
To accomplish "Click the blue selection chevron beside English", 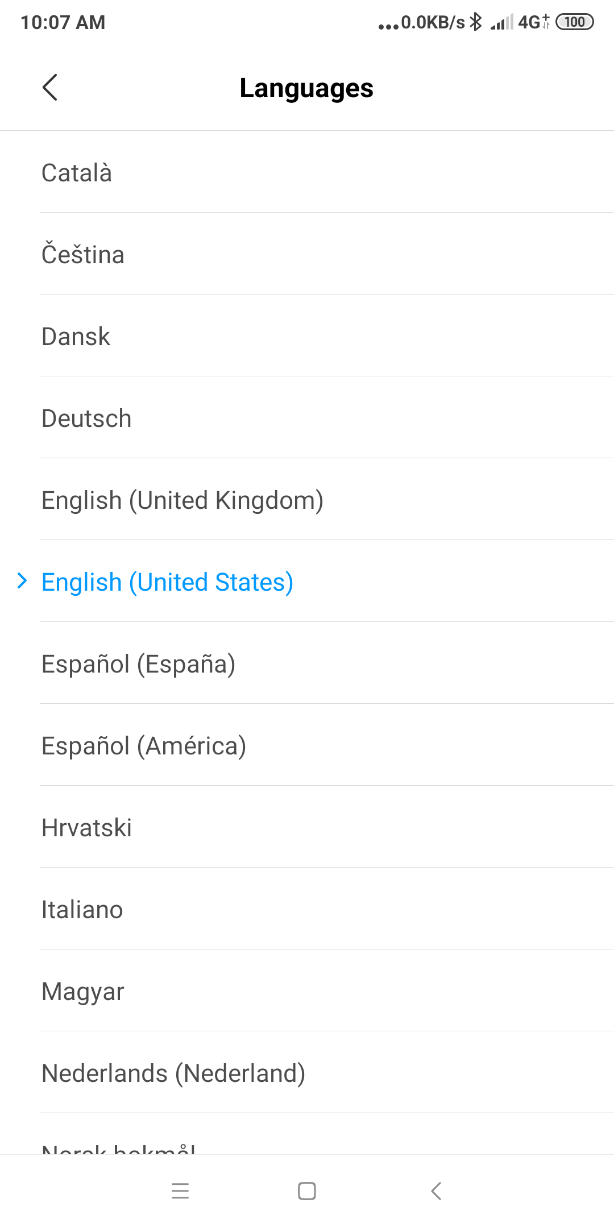I will (22, 581).
